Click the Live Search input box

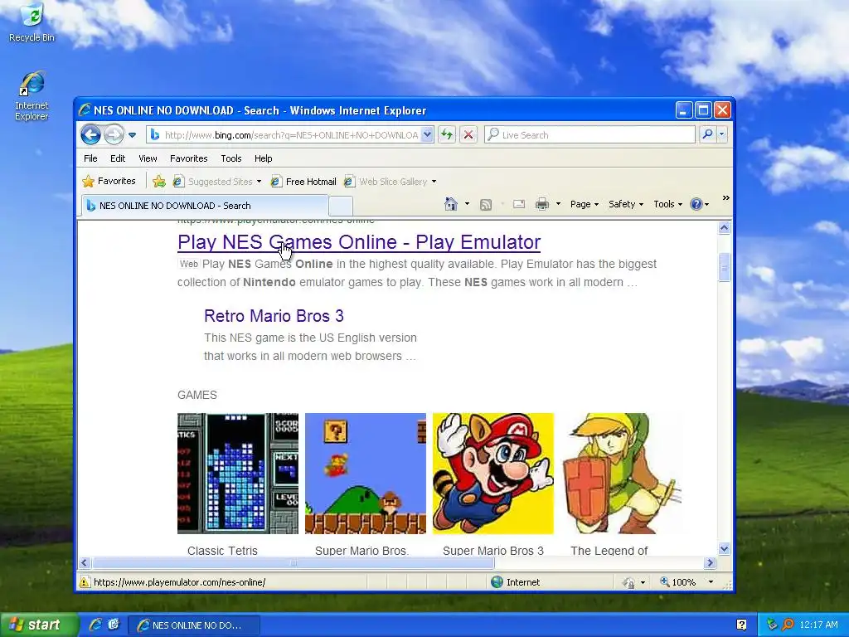[589, 135]
